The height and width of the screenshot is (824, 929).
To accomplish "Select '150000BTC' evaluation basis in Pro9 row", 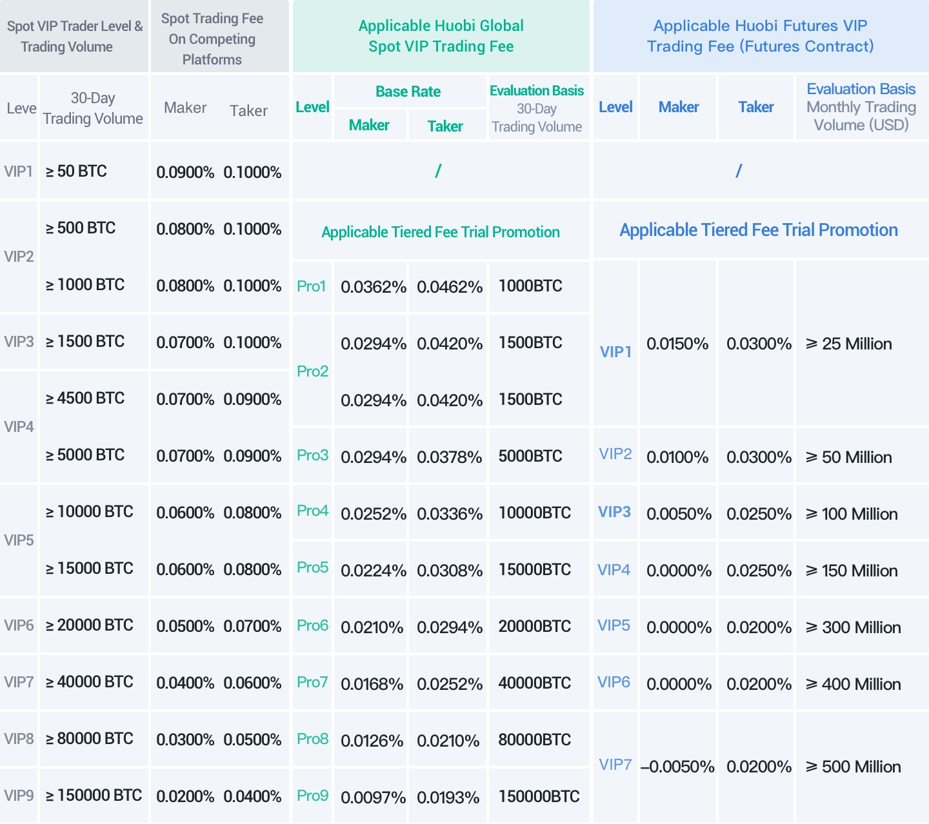I will pyautogui.click(x=539, y=796).
